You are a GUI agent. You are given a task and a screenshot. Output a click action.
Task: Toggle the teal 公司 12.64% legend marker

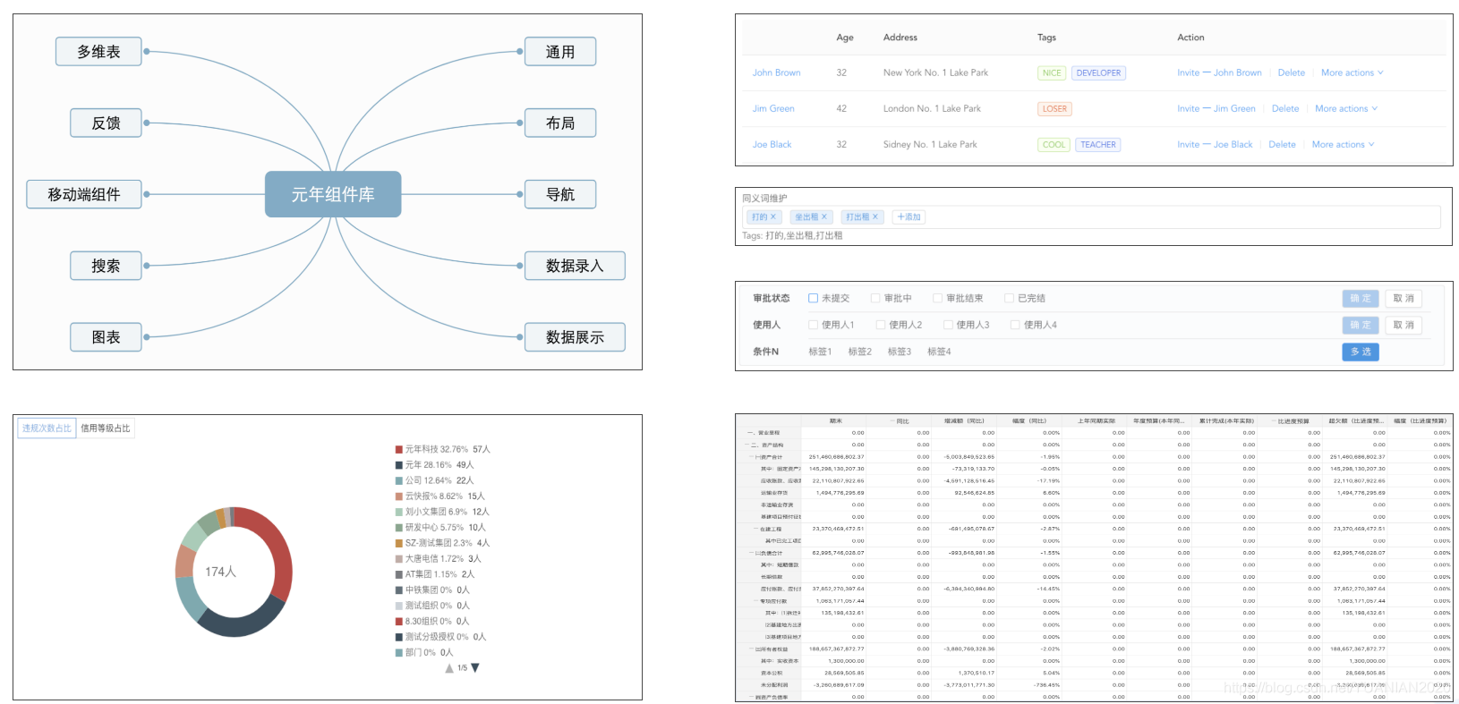399,481
